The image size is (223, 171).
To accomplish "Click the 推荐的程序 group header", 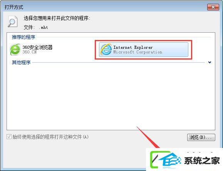I will point(23,37).
